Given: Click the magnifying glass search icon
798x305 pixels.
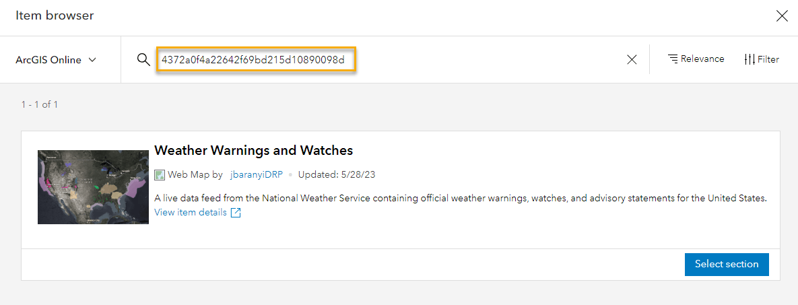Looking at the screenshot, I should (143, 60).
